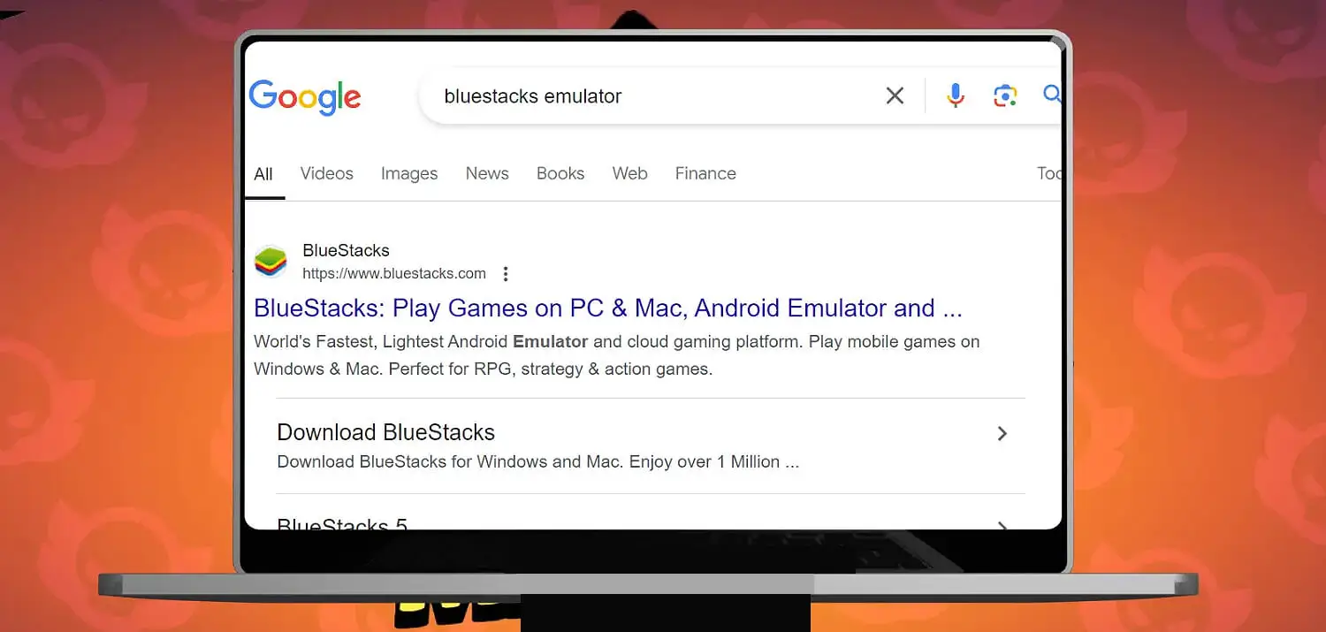The height and width of the screenshot is (632, 1326).
Task: Open the Books tab
Action: (560, 174)
